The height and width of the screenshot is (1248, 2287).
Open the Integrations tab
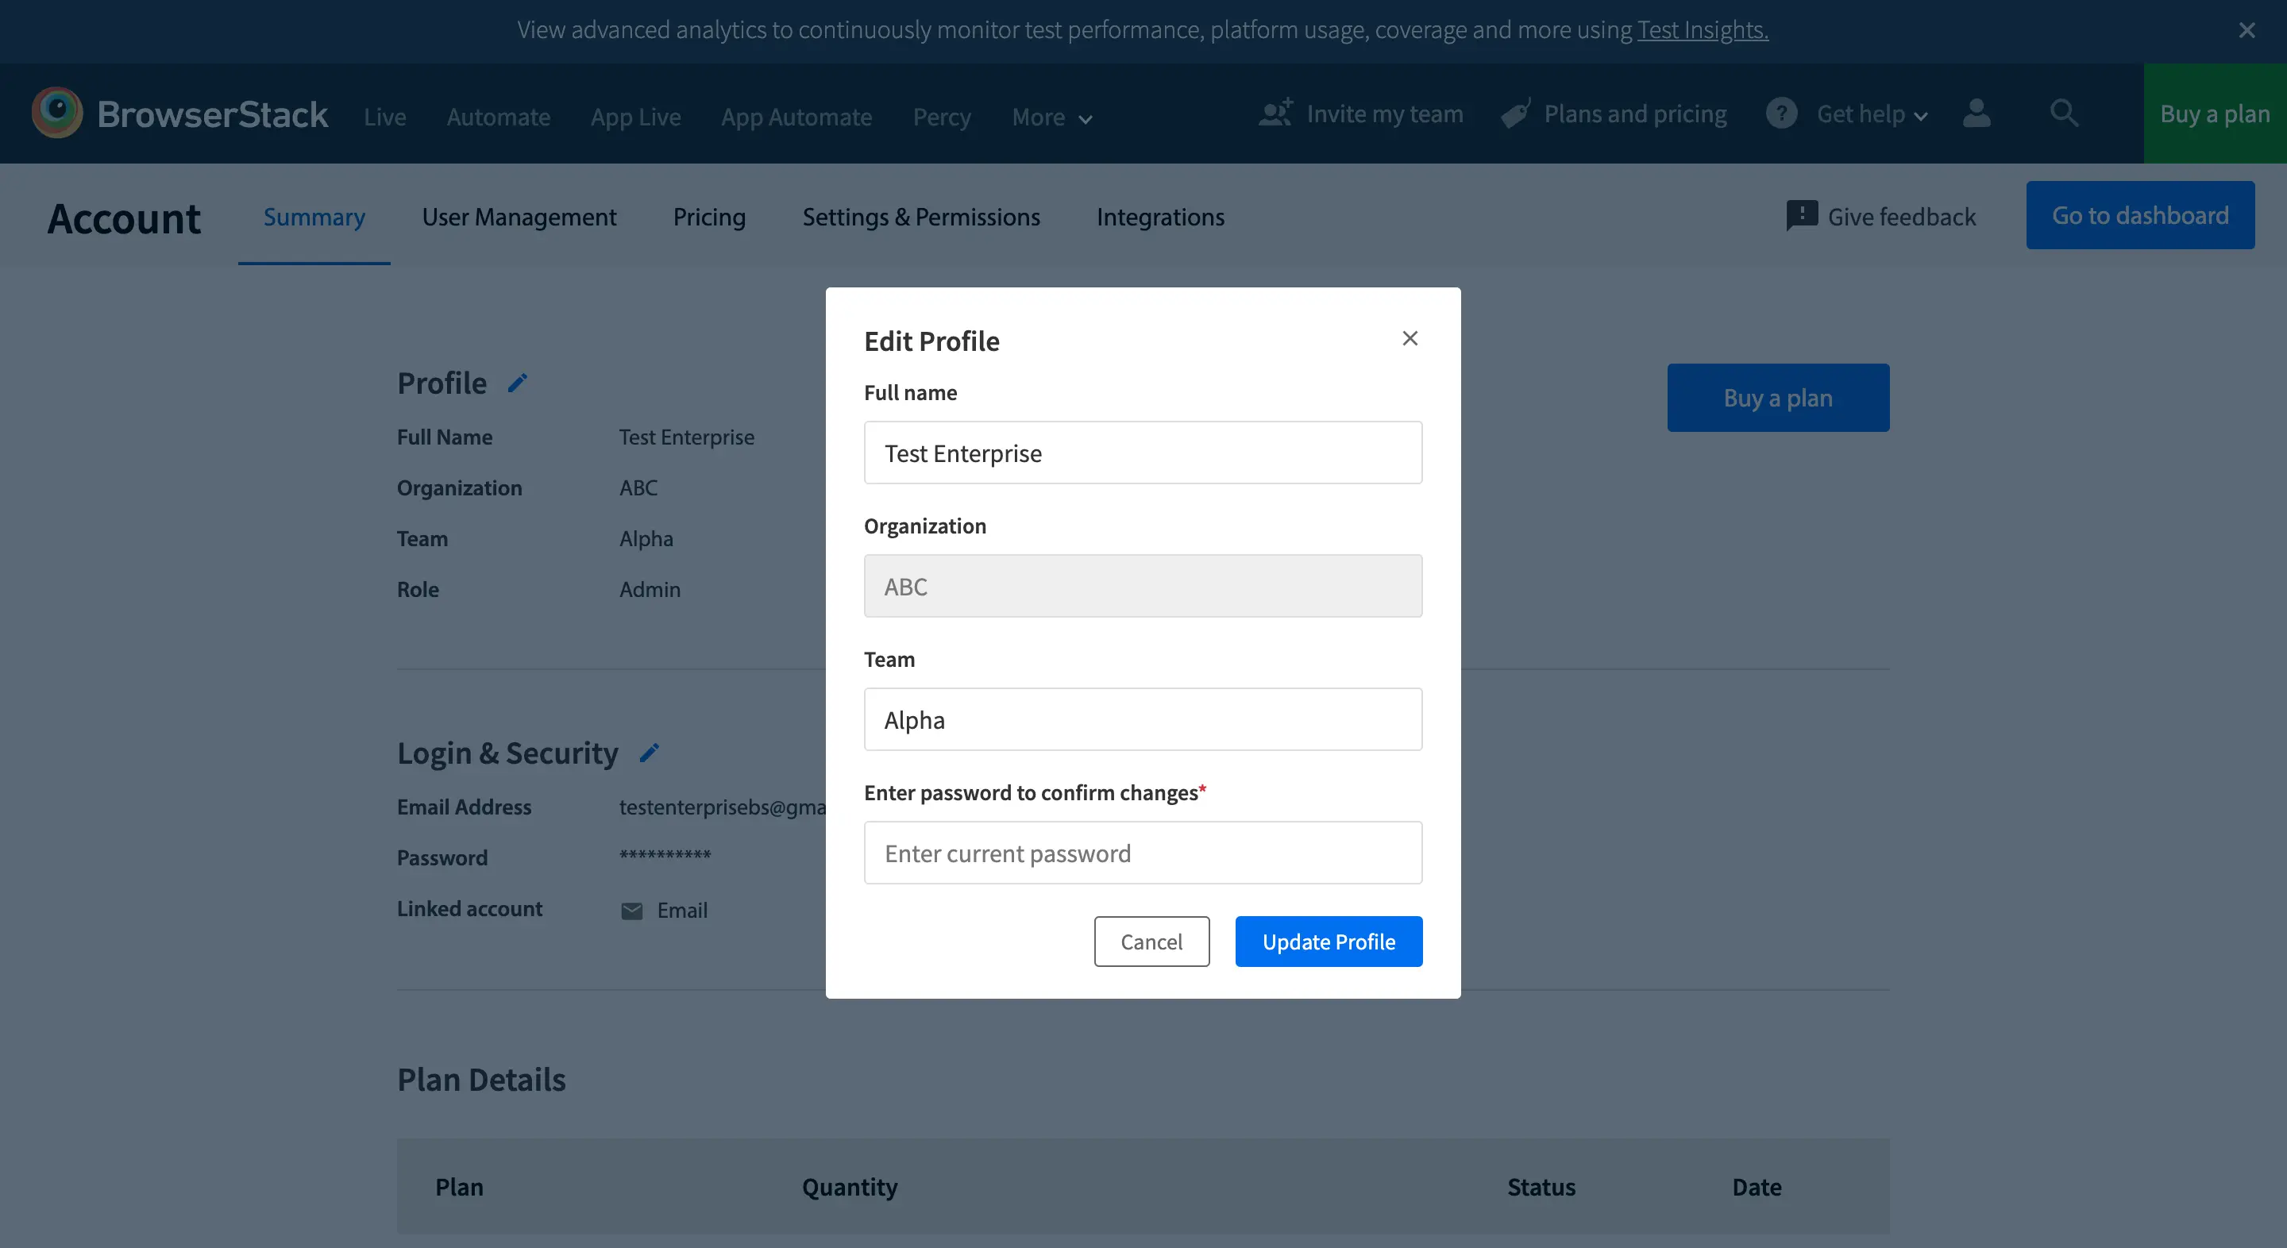point(1159,217)
